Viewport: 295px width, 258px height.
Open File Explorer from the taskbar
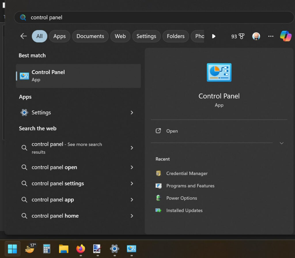[64, 249]
